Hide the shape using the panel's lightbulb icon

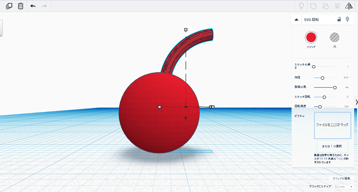348,19
